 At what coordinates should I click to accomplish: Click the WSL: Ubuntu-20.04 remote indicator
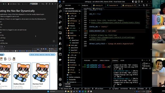(65, 89)
